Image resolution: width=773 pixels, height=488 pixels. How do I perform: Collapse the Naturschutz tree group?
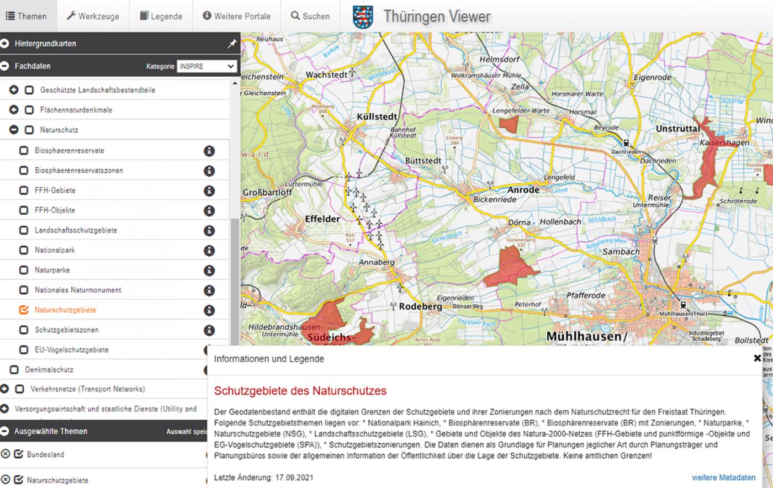point(14,130)
